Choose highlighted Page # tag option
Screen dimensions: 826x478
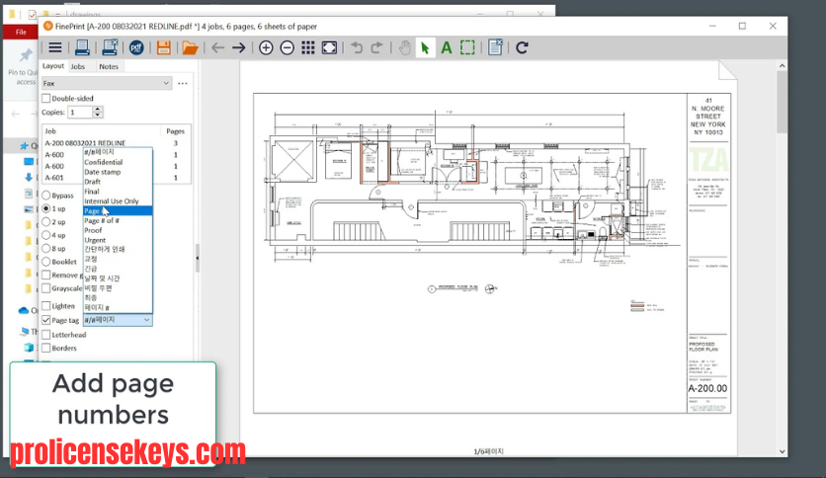click(x=118, y=211)
